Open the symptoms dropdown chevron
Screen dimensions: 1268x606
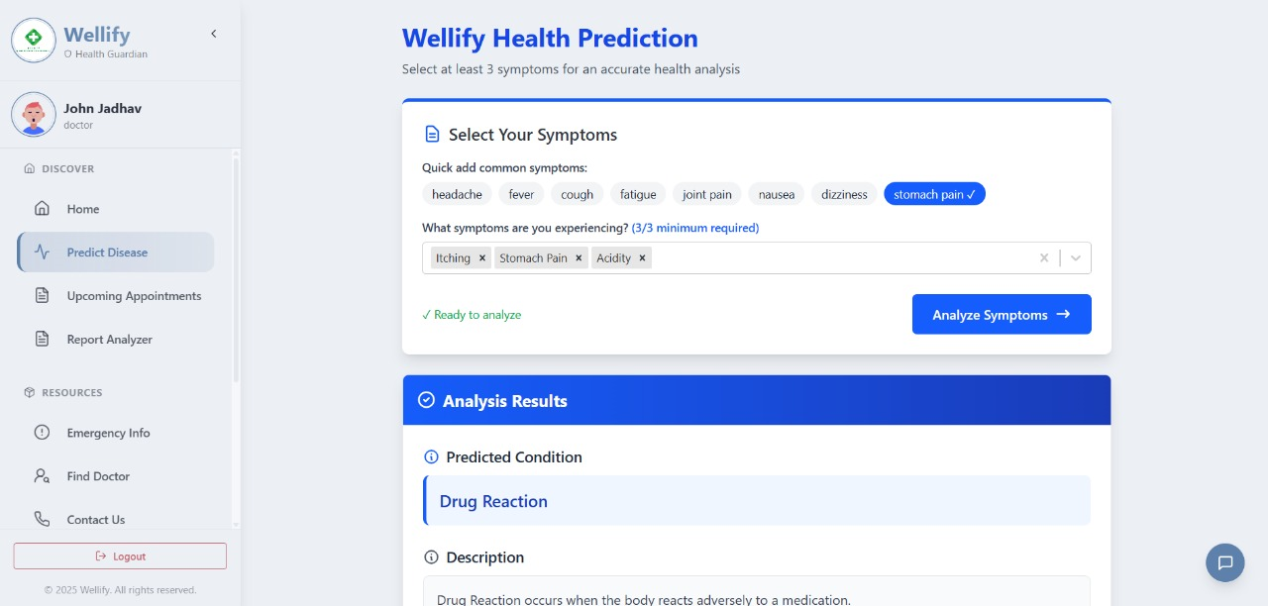tap(1076, 257)
